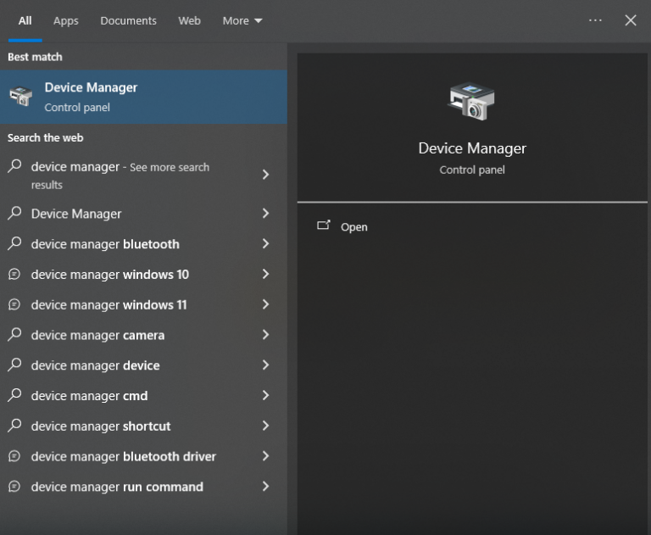Switch to the Apps tab
Viewport: 651px width, 535px height.
66,20
